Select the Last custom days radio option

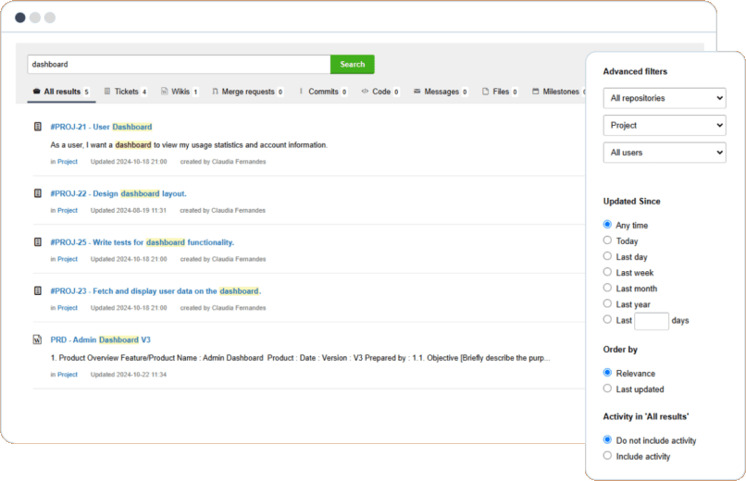tap(607, 319)
